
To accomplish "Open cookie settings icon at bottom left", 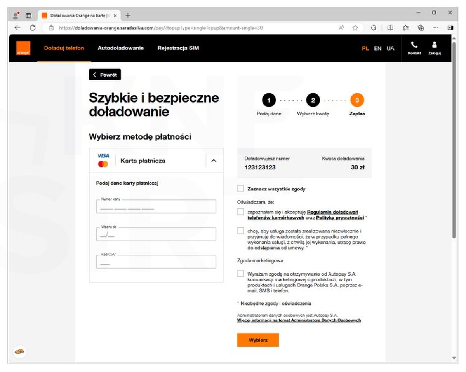I will 19,351.
